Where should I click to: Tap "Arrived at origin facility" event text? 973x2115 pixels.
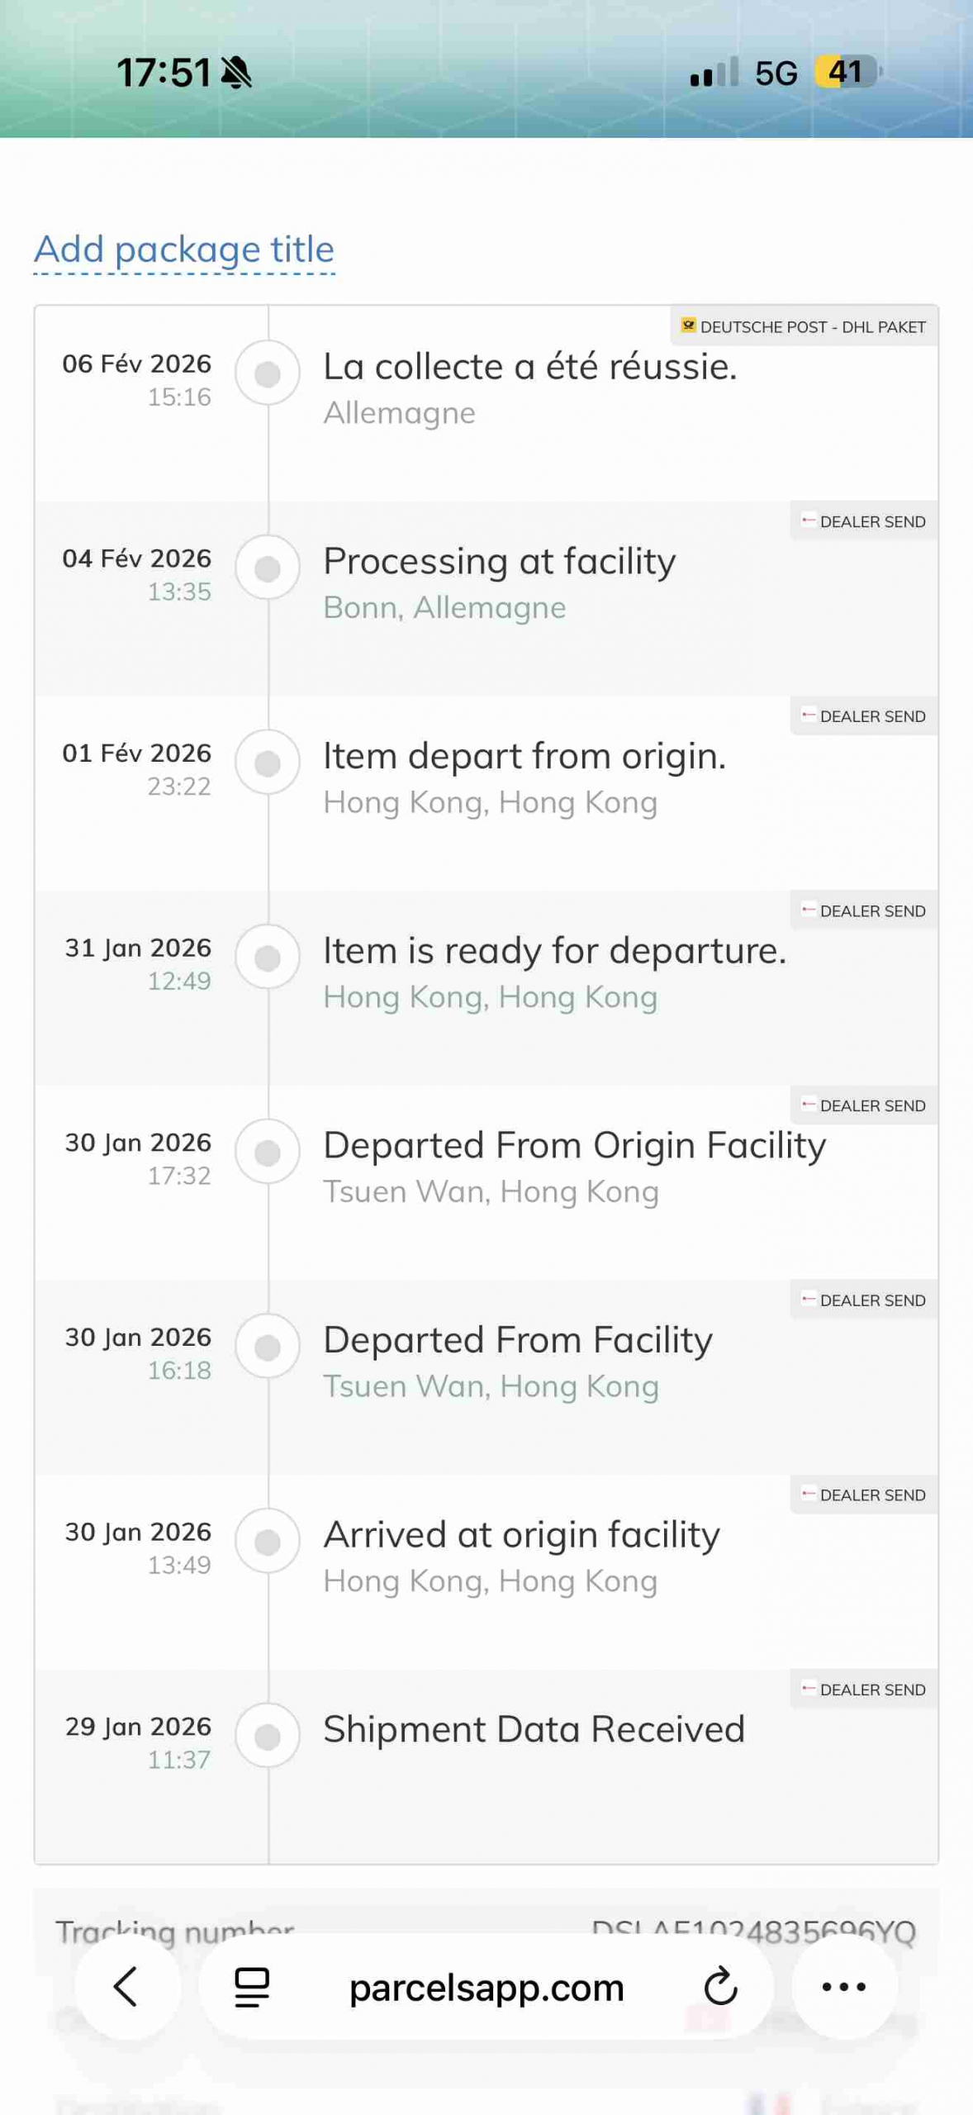[521, 1535]
